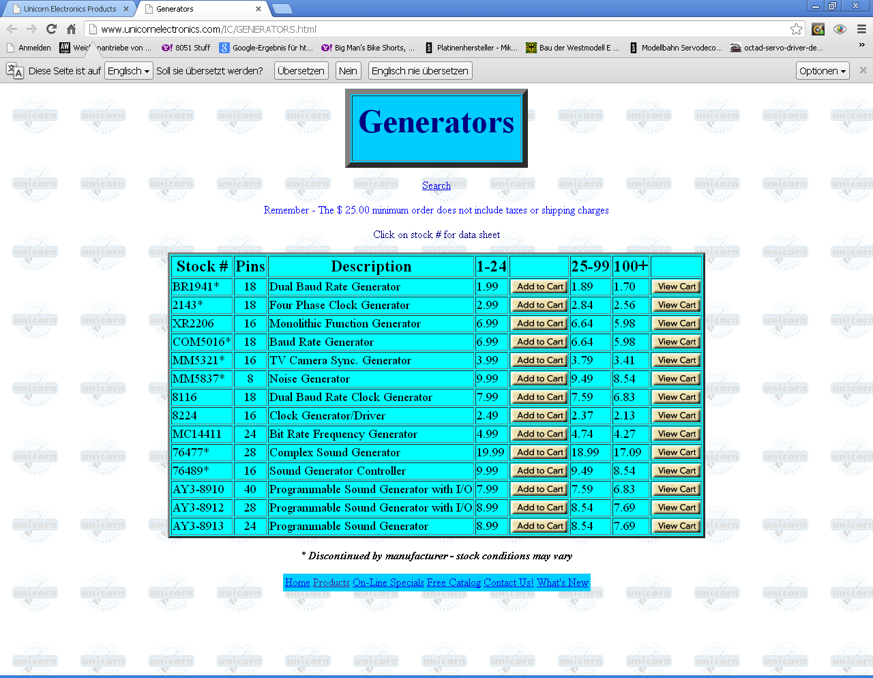This screenshot has height=678, width=873.
Task: Show more bookmarks with the chevron
Action: [862, 45]
